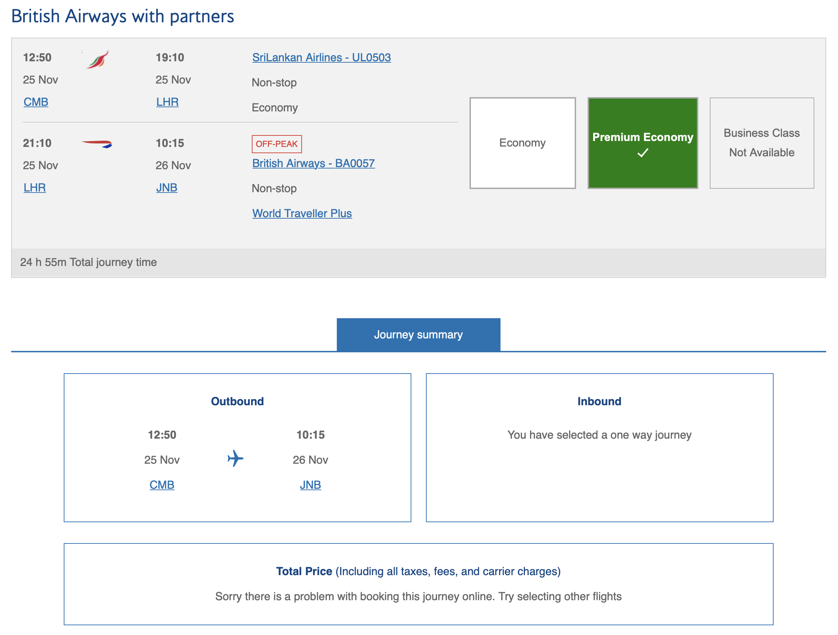The width and height of the screenshot is (838, 635).
Task: Click CMB link in Outbound summary
Action: tap(162, 485)
